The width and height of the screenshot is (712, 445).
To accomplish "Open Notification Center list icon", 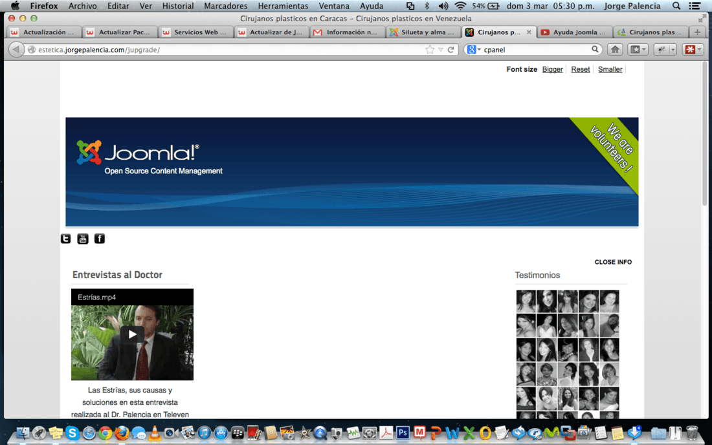I will [x=695, y=6].
